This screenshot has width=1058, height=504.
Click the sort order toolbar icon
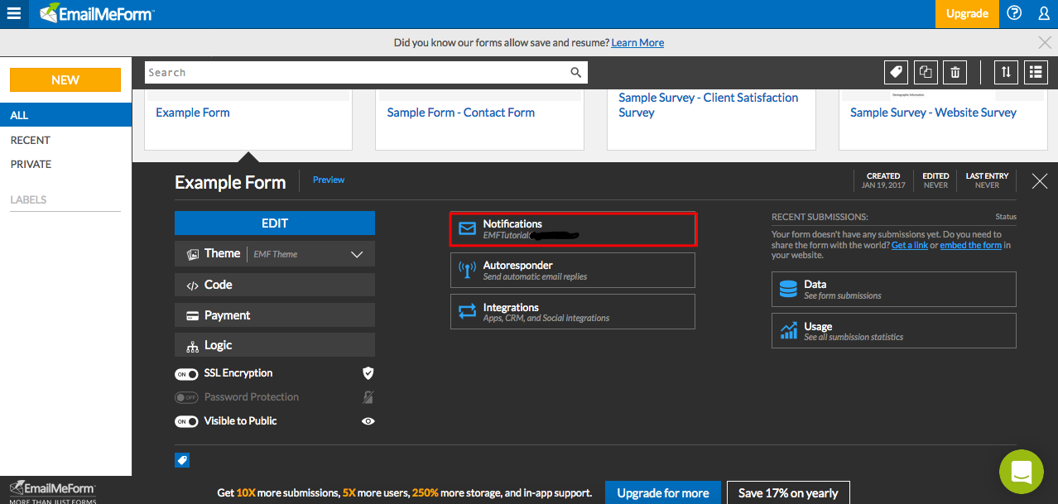1006,72
